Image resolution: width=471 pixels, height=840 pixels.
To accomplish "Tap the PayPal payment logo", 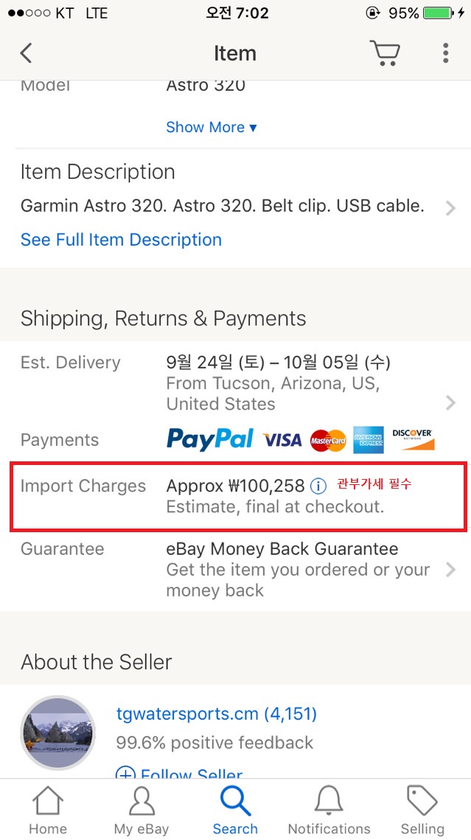I will tap(209, 439).
